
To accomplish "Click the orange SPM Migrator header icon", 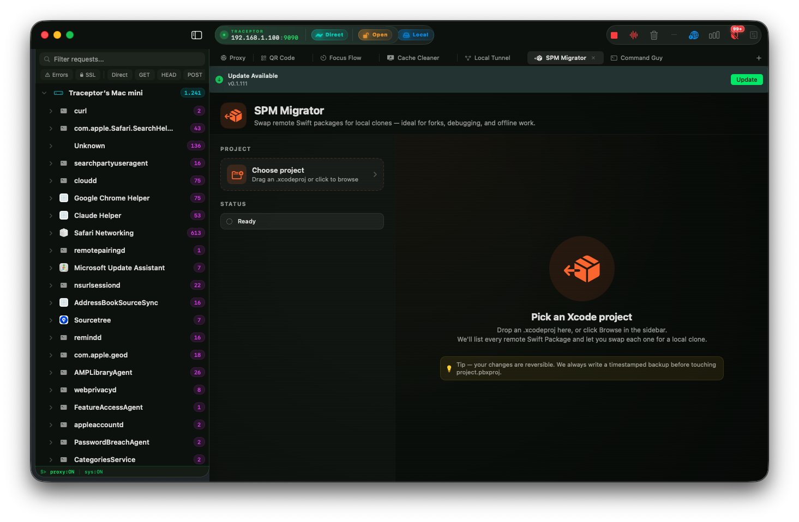I will (233, 116).
